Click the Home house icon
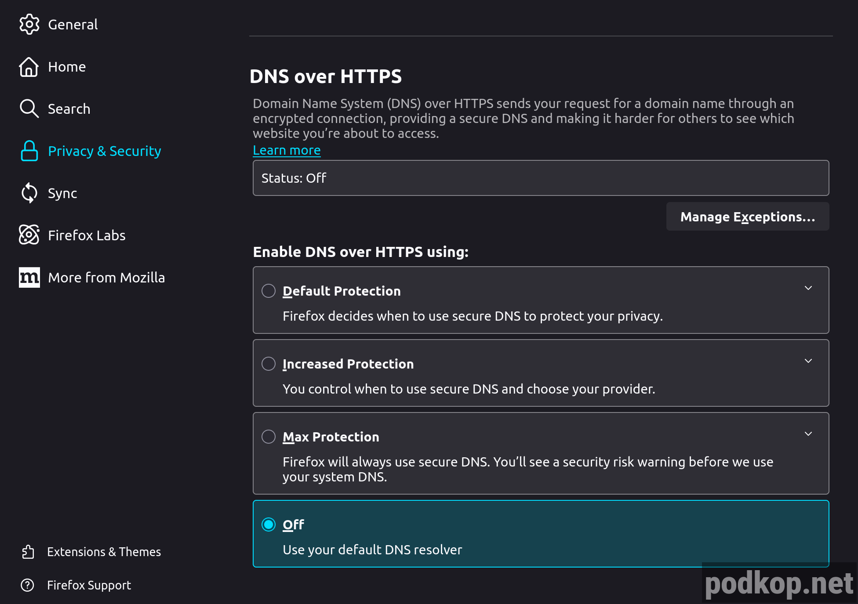 pos(29,67)
